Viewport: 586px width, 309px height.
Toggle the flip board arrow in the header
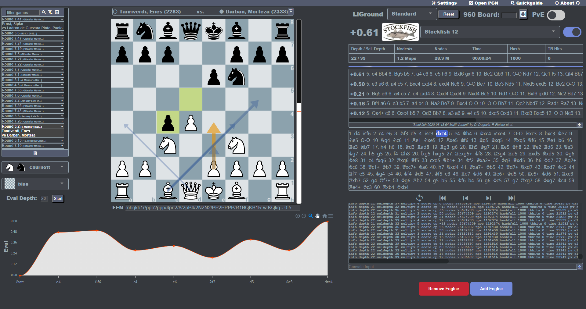point(290,11)
